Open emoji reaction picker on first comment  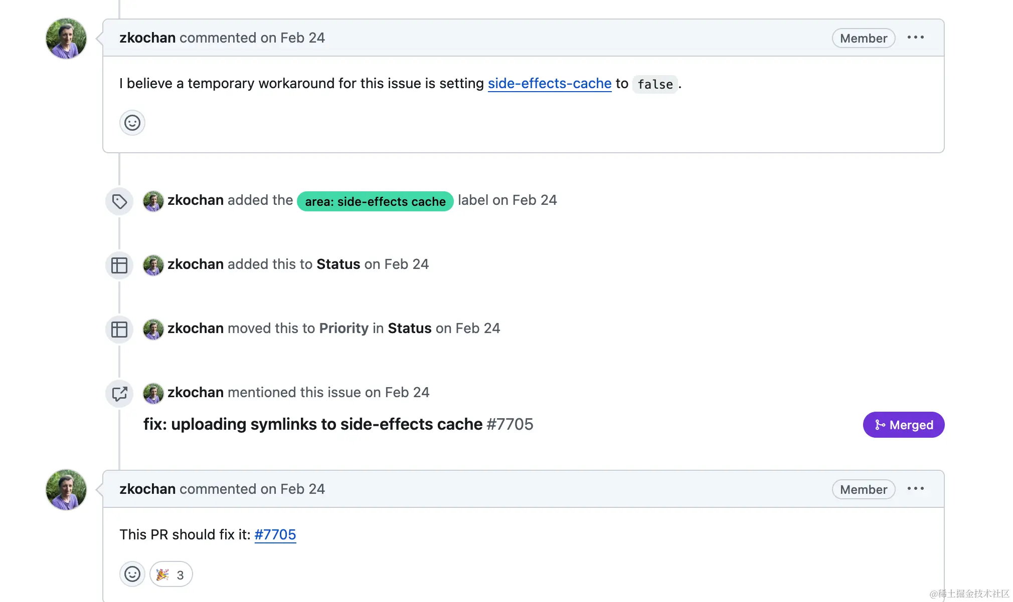tap(132, 123)
